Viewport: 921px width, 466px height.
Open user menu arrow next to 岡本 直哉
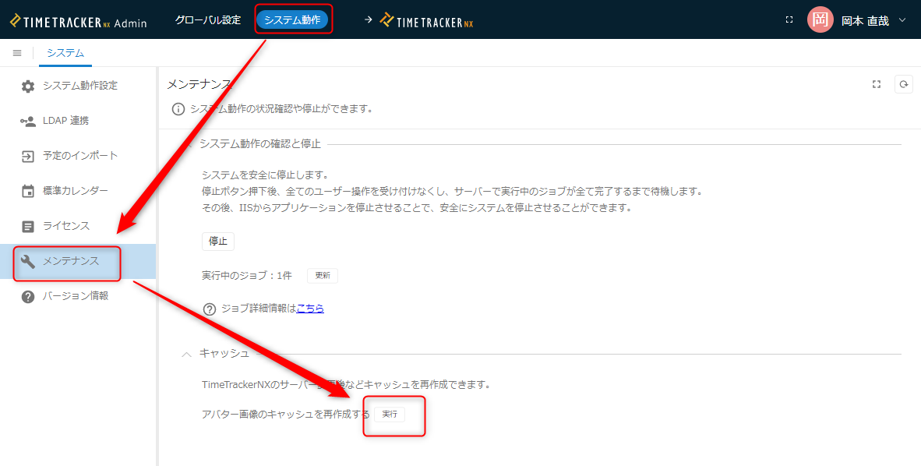pos(902,20)
